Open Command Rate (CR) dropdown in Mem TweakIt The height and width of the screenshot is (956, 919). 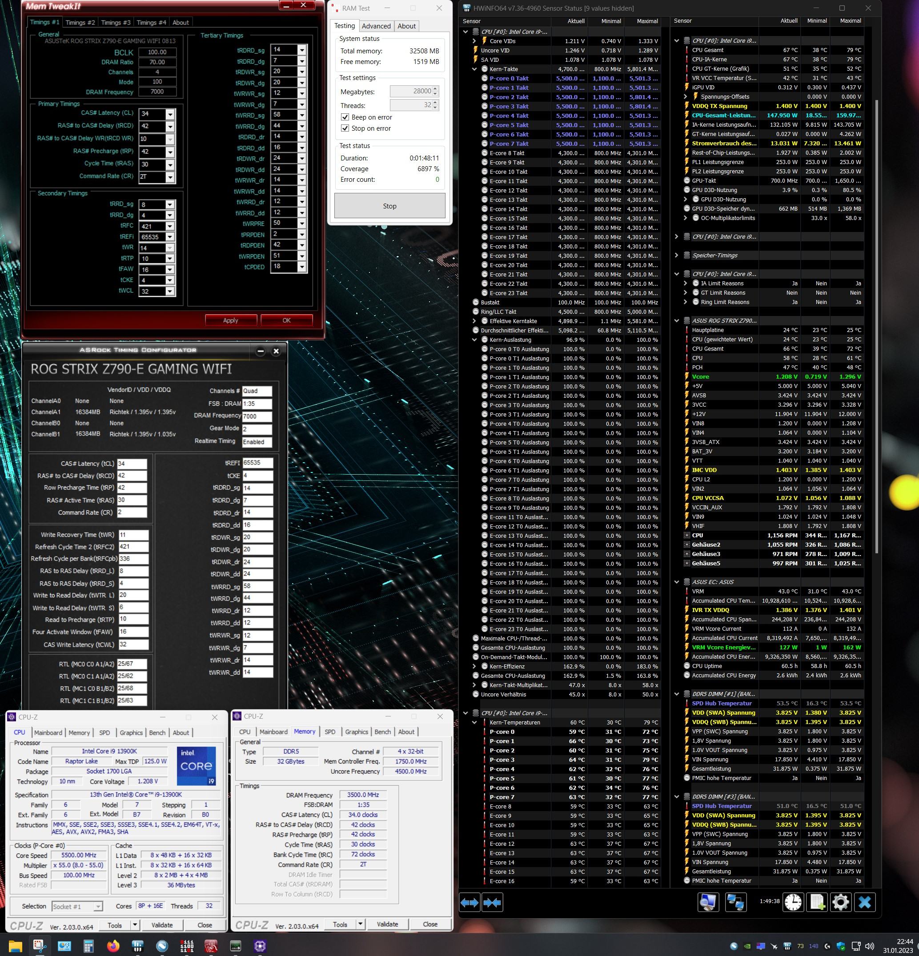tap(170, 176)
